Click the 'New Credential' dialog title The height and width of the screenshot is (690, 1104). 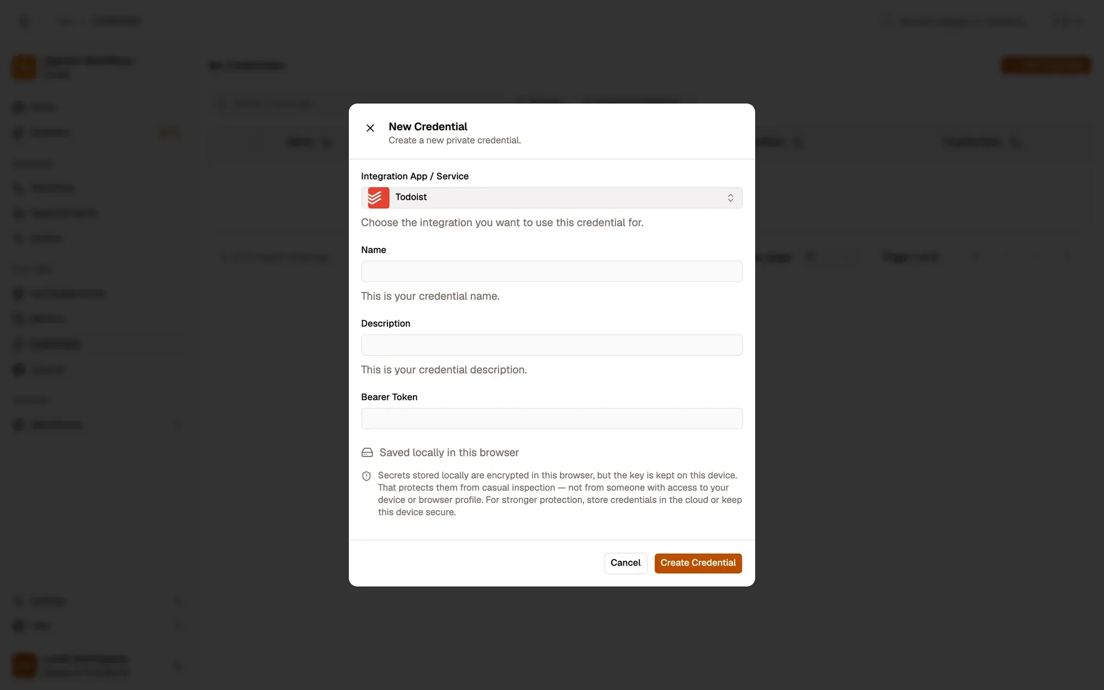(428, 126)
